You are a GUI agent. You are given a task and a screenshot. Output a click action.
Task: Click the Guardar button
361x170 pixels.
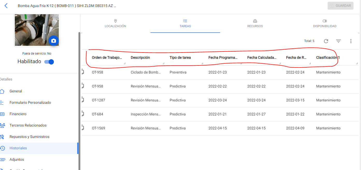tap(340, 6)
